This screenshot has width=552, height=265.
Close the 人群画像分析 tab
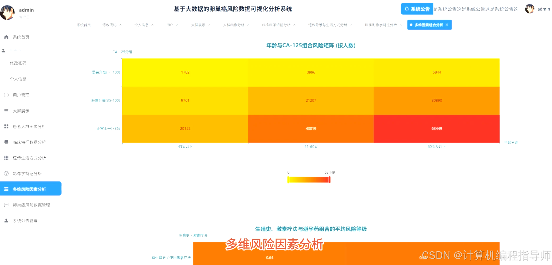click(x=248, y=25)
